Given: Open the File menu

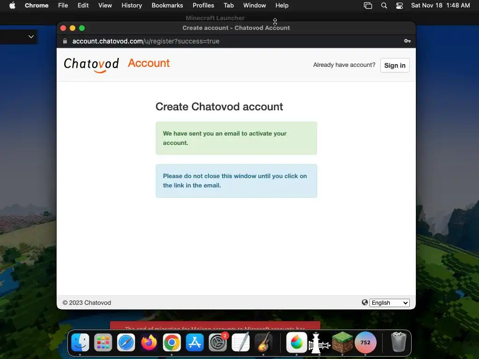Looking at the screenshot, I should tap(63, 6).
